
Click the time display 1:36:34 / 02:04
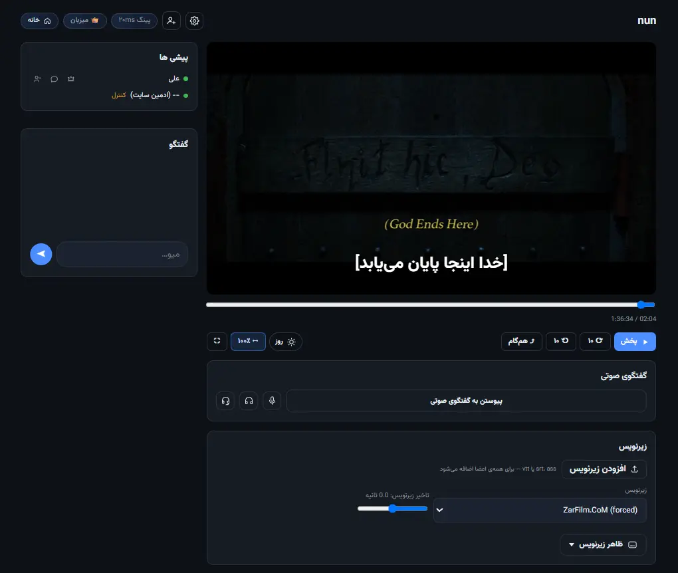633,318
